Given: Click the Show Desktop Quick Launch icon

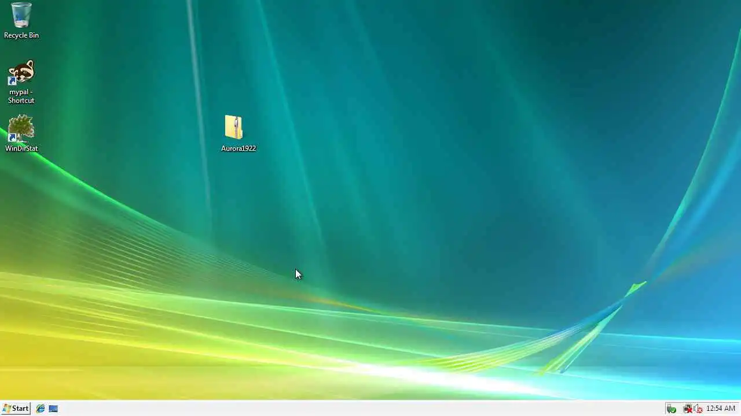Looking at the screenshot, I should tap(53, 408).
